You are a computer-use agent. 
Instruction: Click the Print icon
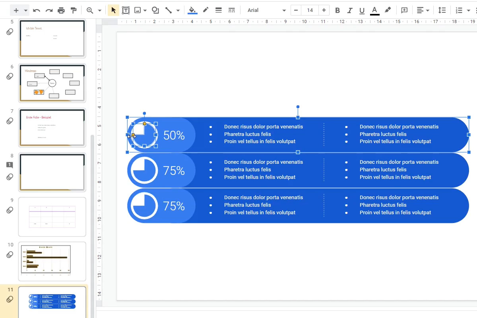(61, 10)
